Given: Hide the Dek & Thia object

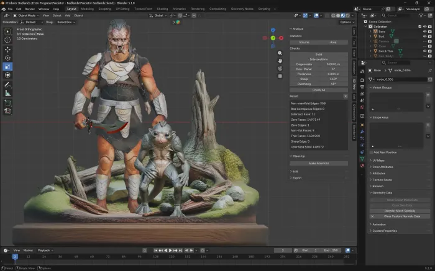Looking at the screenshot, I should click(424, 51).
